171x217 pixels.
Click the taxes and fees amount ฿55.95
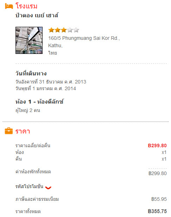pos(159,199)
